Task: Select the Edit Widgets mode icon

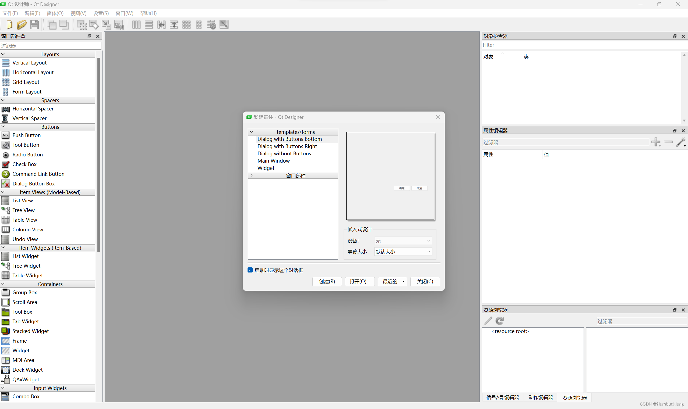Action: 82,25
